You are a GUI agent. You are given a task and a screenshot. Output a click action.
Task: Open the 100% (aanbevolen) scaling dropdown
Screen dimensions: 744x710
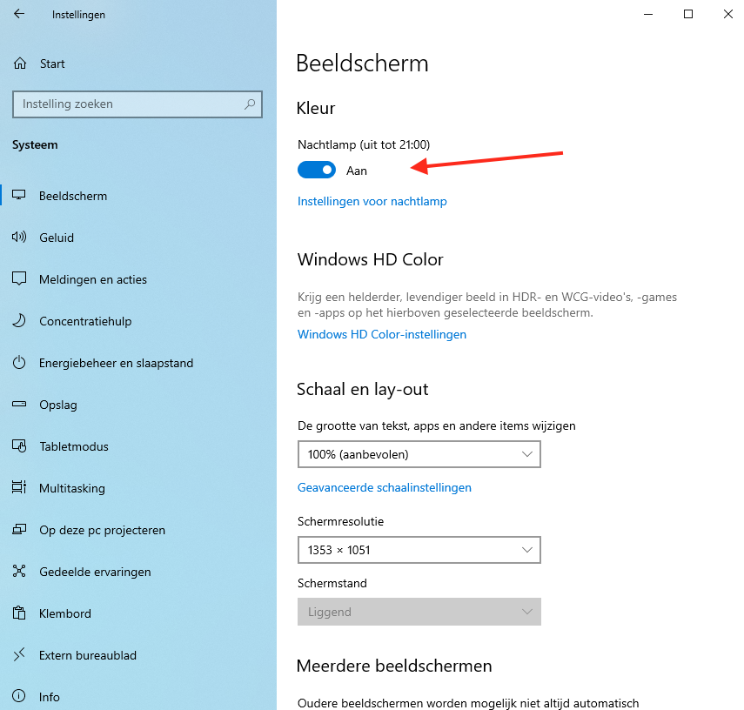[419, 454]
